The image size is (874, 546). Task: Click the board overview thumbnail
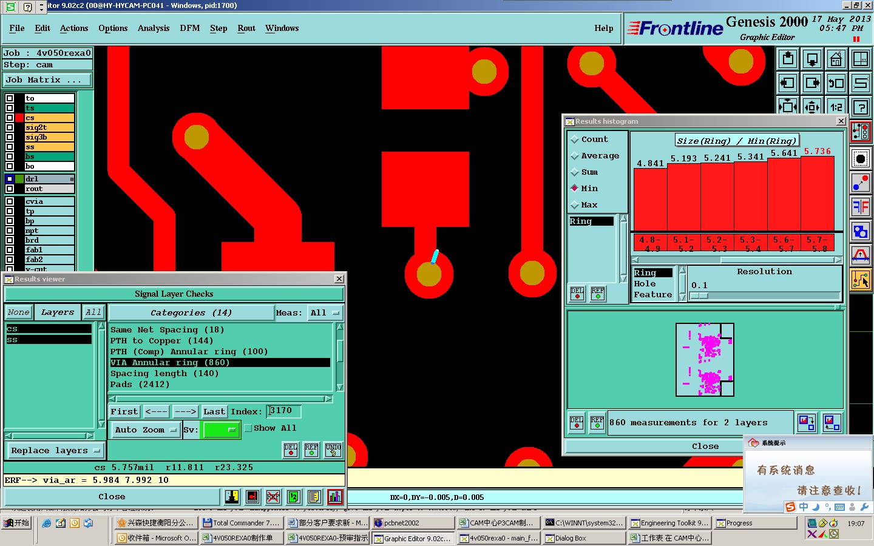705,360
